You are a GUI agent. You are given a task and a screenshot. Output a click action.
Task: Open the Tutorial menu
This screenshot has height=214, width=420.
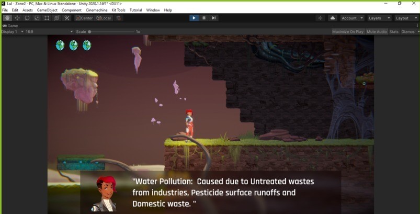(136, 10)
